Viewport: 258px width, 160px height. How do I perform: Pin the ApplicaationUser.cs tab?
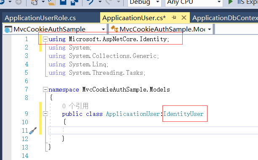pyautogui.click(x=174, y=18)
